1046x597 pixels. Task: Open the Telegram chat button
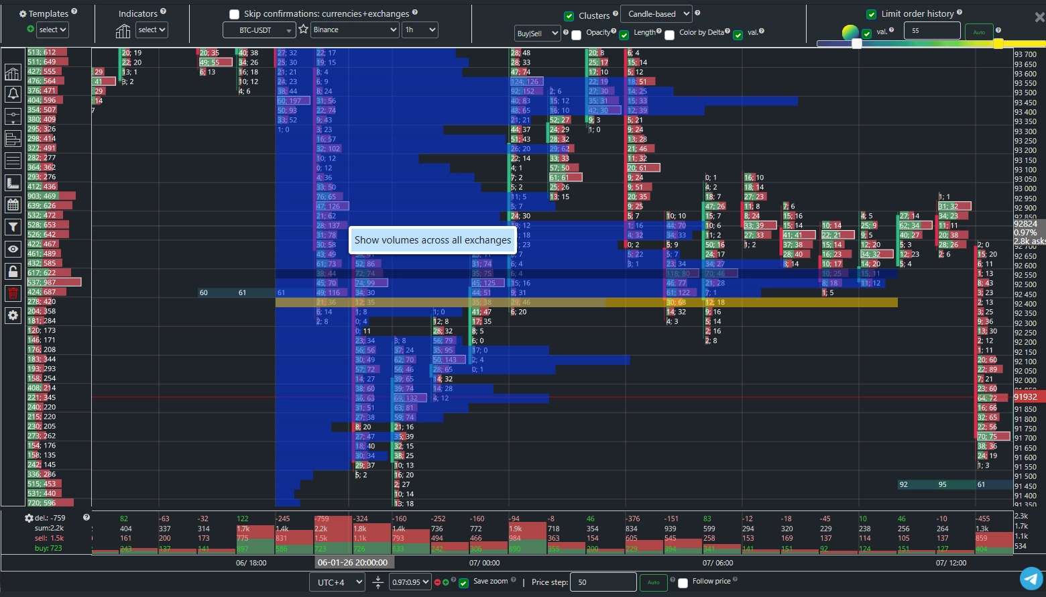pos(1031,578)
